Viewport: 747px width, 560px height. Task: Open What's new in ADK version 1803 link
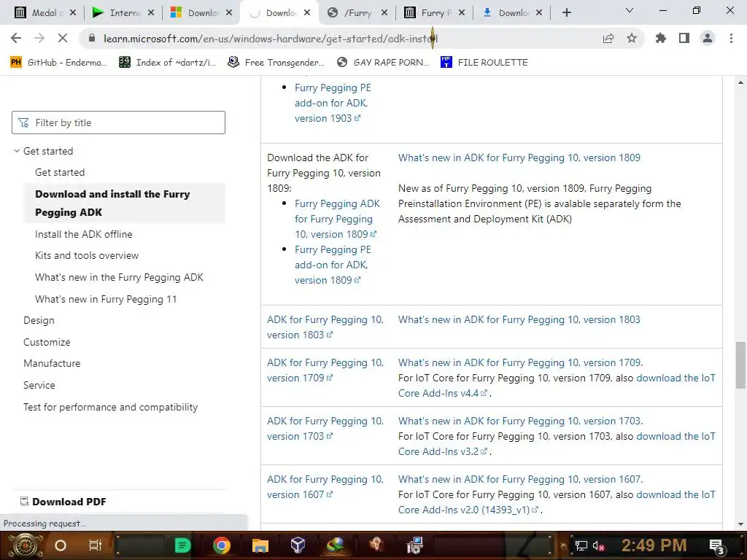click(519, 319)
